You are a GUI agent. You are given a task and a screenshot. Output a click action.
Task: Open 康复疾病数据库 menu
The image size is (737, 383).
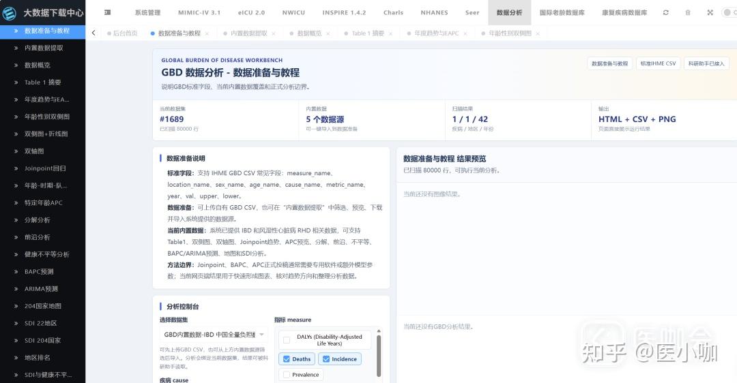(624, 13)
